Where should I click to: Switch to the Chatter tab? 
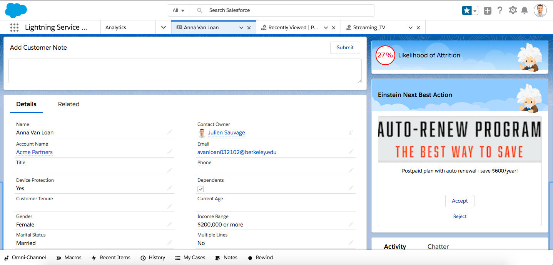[438, 247]
